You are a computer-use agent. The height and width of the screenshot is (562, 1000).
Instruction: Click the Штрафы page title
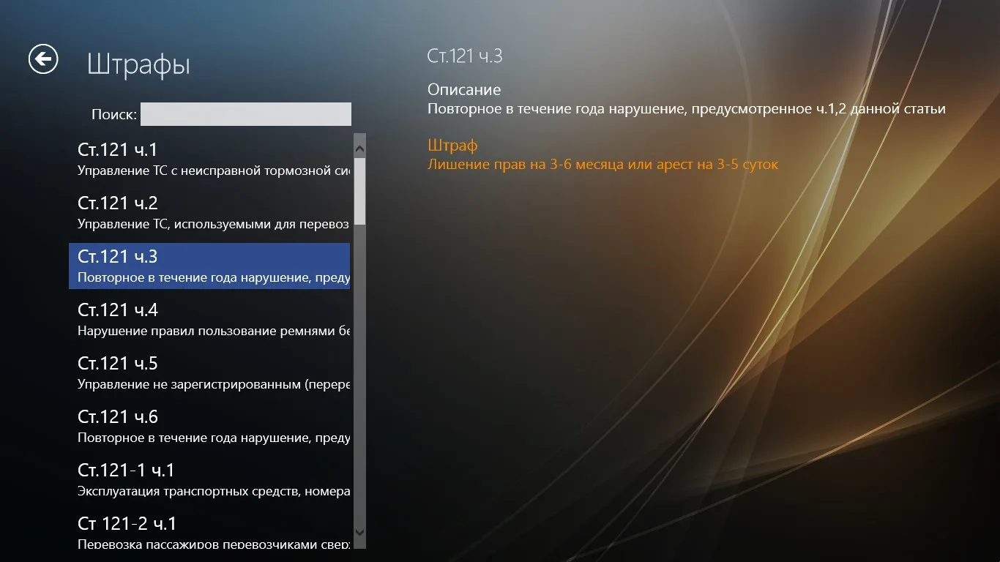point(138,64)
